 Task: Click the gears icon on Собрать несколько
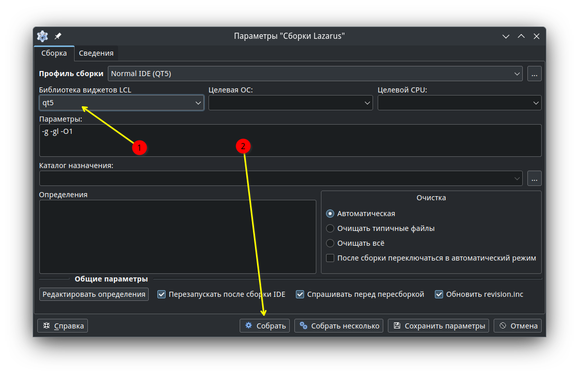click(303, 325)
